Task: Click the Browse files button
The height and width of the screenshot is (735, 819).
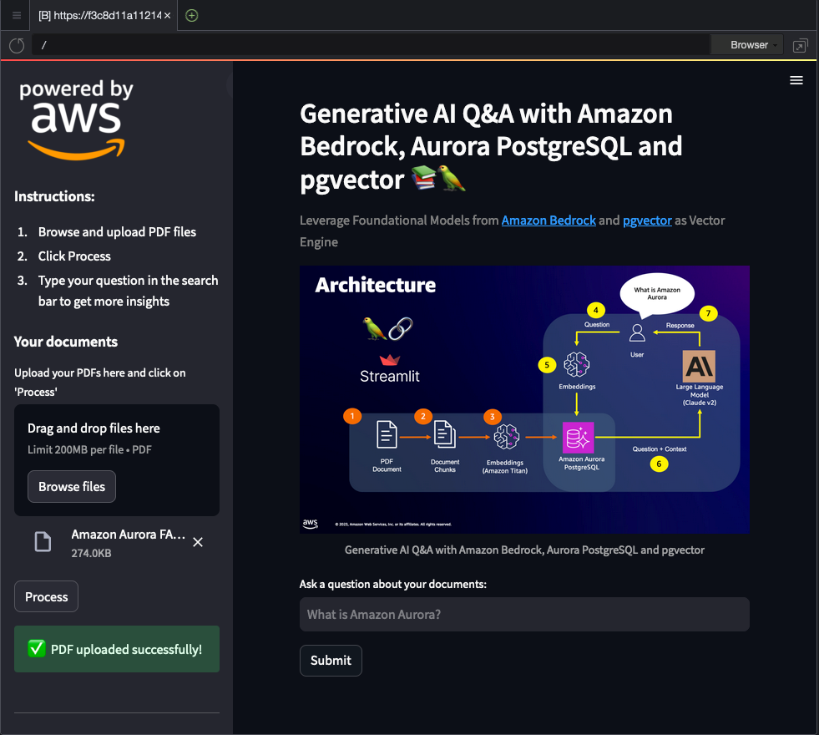Action: pos(72,486)
